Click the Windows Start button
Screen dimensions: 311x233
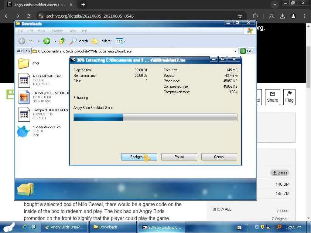(x=9, y=227)
